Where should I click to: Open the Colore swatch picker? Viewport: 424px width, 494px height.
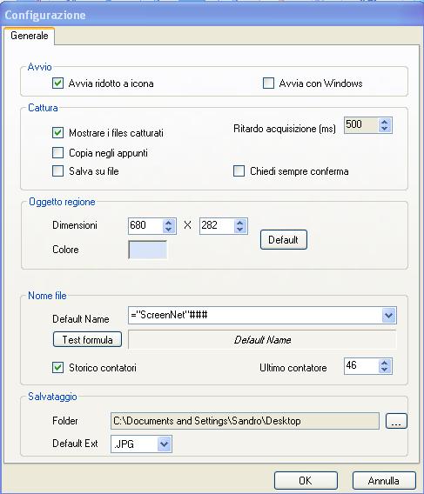point(148,250)
